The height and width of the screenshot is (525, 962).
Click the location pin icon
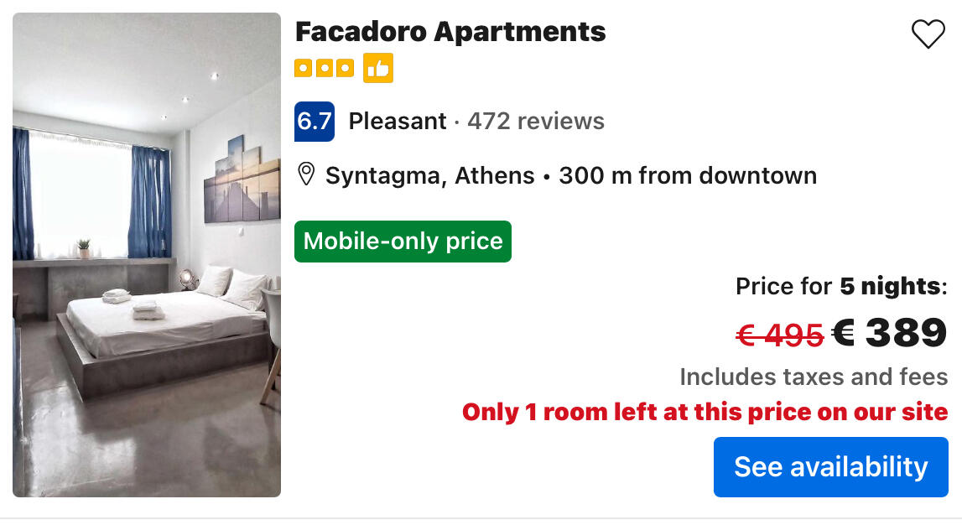pos(306,174)
